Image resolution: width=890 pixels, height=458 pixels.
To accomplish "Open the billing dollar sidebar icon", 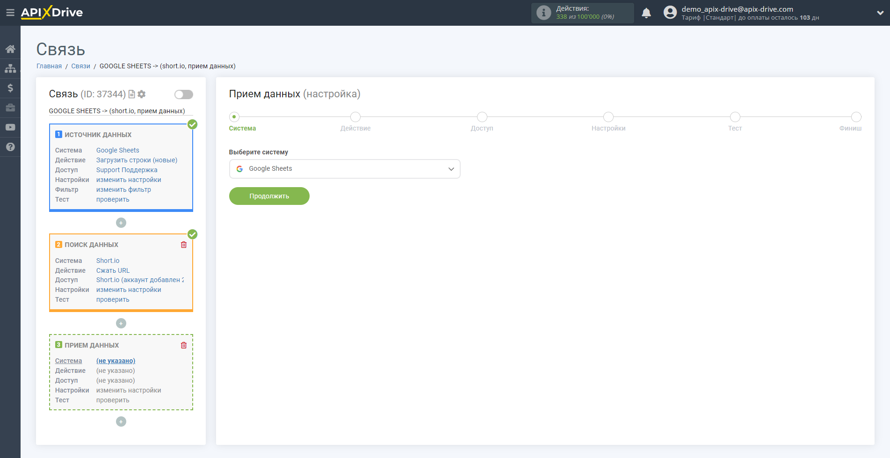I will (10, 88).
